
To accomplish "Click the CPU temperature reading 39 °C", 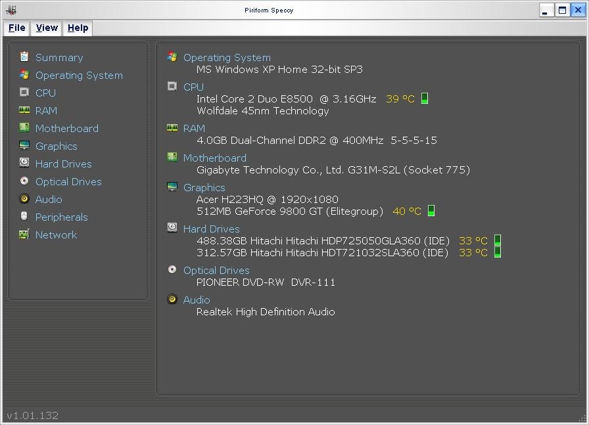I will coord(400,99).
